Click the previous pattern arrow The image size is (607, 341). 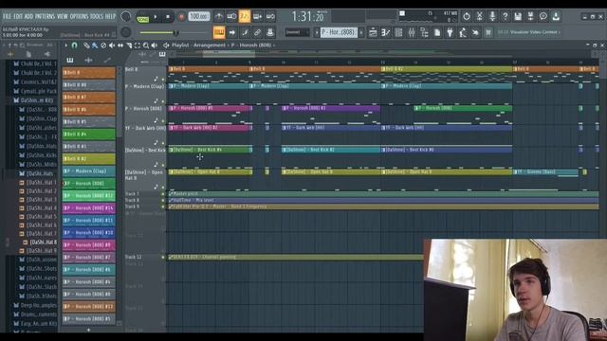pos(316,32)
